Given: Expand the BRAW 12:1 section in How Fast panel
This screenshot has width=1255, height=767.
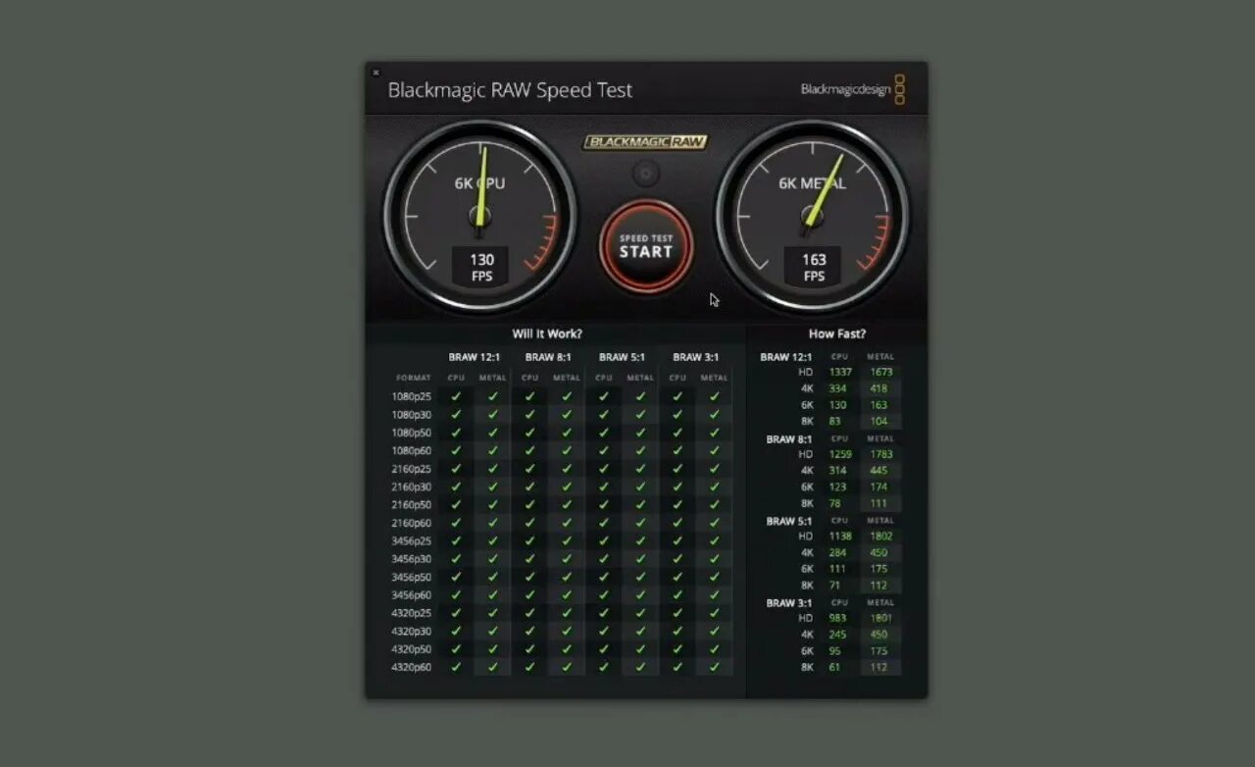Looking at the screenshot, I should pyautogui.click(x=786, y=356).
